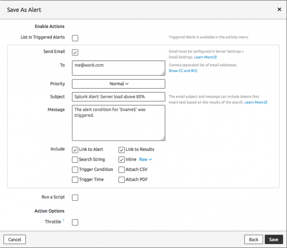Enable Attach PDF checkbox
287x248 pixels.
121,180
